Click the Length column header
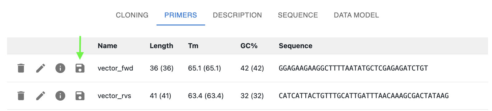Viewport: 492px width, 111px height. click(x=161, y=46)
